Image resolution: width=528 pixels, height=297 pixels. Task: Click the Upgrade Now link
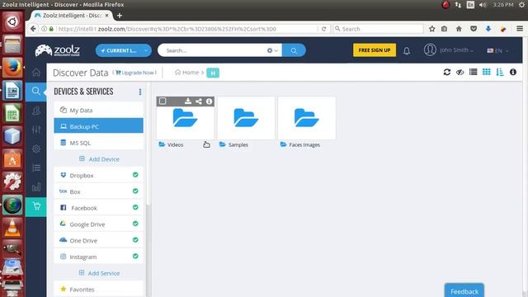136,73
